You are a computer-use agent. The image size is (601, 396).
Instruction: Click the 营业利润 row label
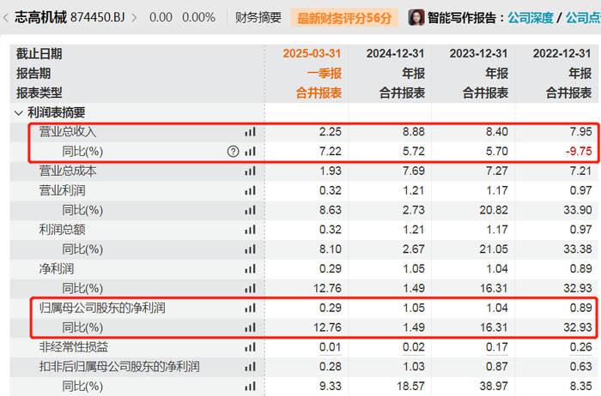62,190
